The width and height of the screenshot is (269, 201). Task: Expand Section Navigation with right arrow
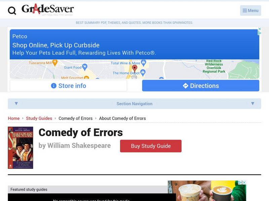pyautogui.click(x=253, y=104)
